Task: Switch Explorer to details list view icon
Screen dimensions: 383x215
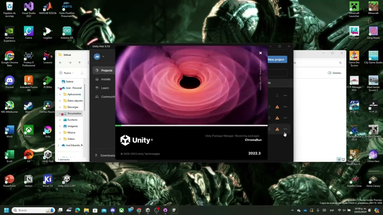Action: [x=339, y=159]
